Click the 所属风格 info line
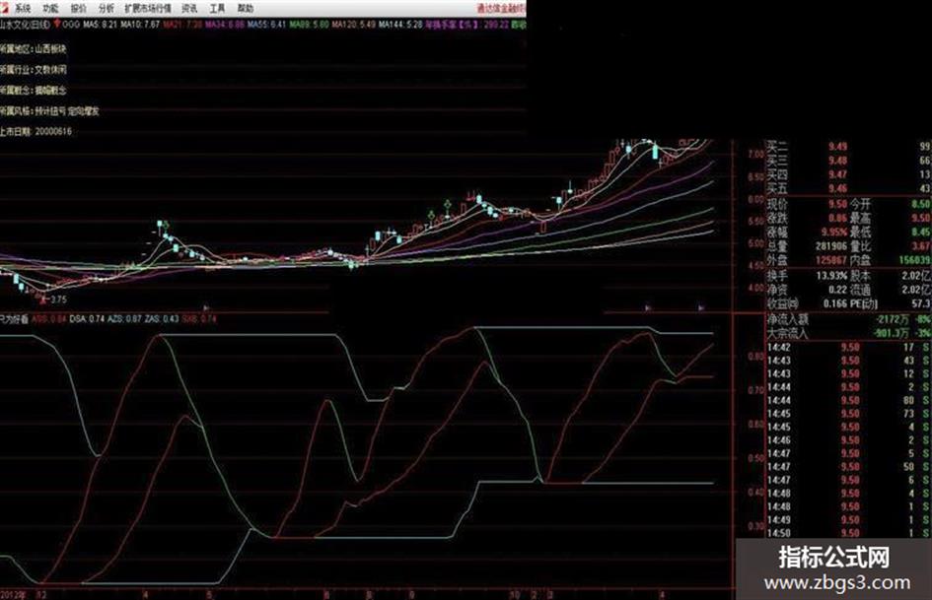Screen dimensions: 932x600 [x=49, y=111]
